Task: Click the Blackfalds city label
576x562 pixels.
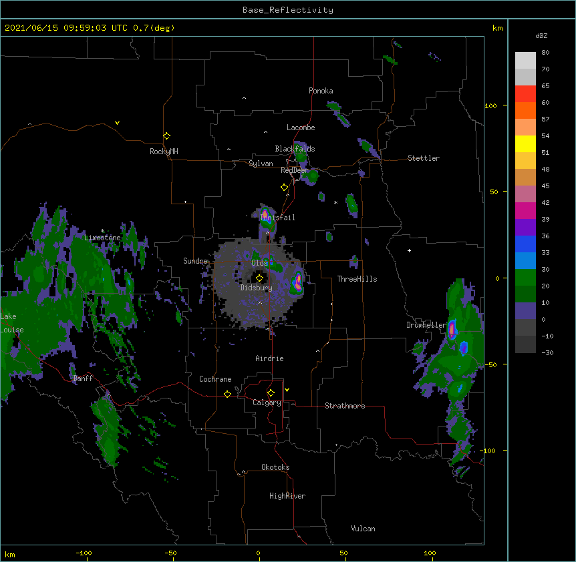Action: point(295,149)
